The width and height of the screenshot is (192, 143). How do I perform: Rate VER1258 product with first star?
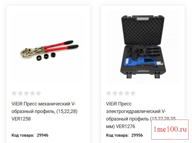point(14,93)
